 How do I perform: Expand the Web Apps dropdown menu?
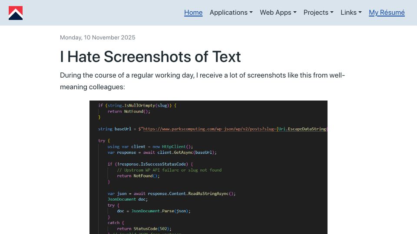(x=278, y=13)
